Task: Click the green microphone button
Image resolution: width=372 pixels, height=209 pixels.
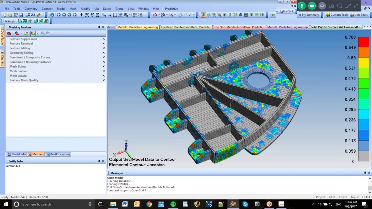Action: 302,6
